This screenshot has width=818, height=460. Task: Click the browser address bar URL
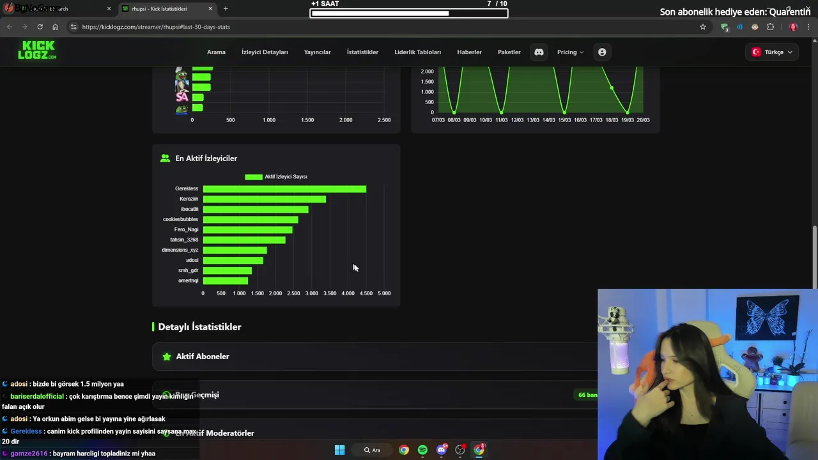pos(156,27)
